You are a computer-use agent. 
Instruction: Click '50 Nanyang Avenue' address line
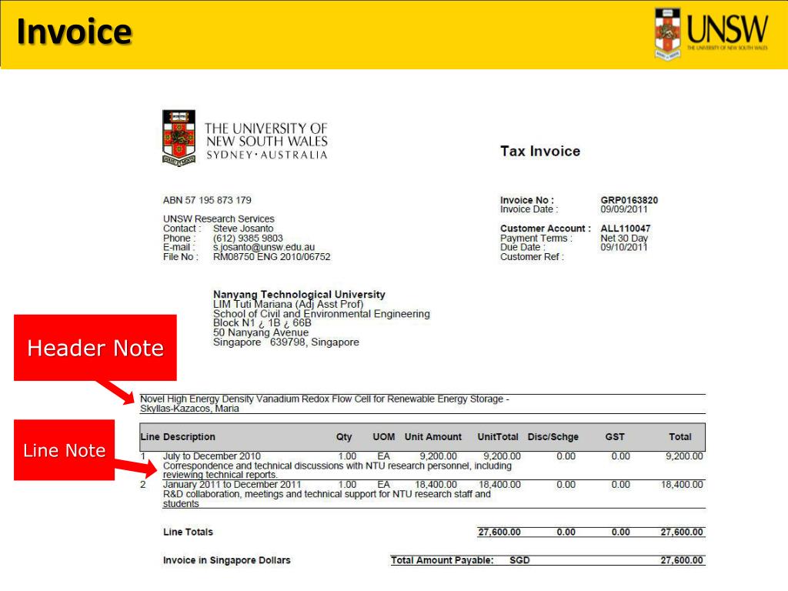[261, 332]
